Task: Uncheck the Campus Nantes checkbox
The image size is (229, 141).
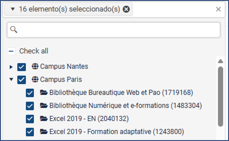Action: tap(22, 67)
